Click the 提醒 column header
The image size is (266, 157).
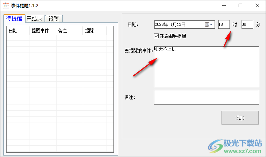coord(95,31)
